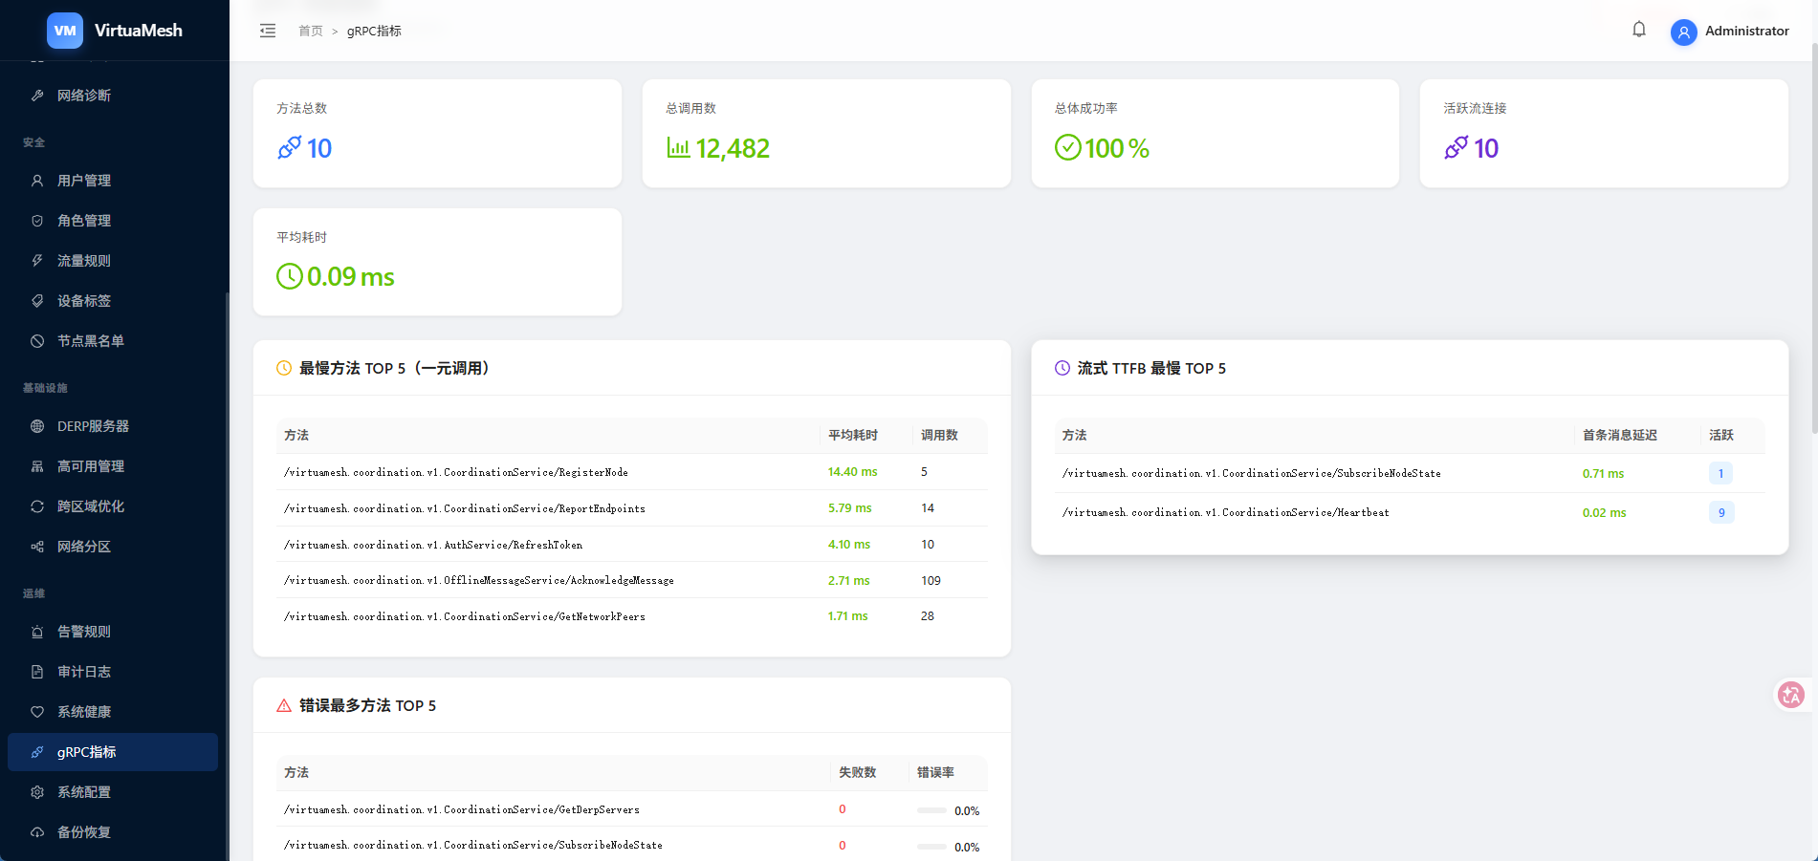The width and height of the screenshot is (1818, 861).
Task: Select the CoordinationService/RegisterNode method row
Action: pos(631,472)
